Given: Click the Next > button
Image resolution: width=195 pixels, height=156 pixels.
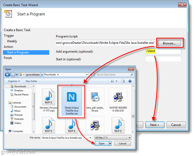Looking at the screenshot, I should (155, 125).
